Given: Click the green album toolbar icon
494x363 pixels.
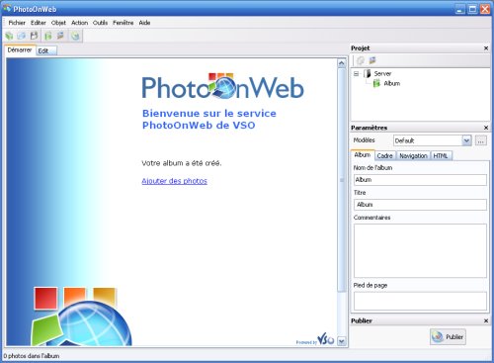Looking at the screenshot, I should pos(48,36).
